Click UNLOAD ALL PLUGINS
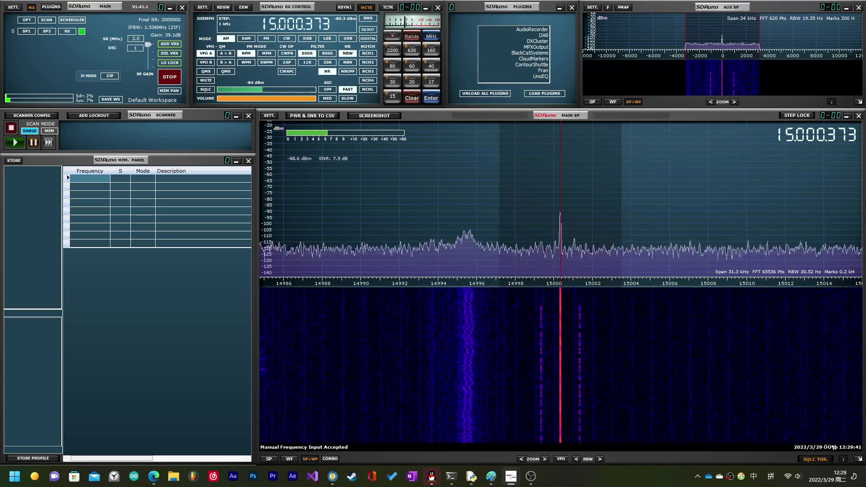This screenshot has height=487, width=866. (485, 93)
